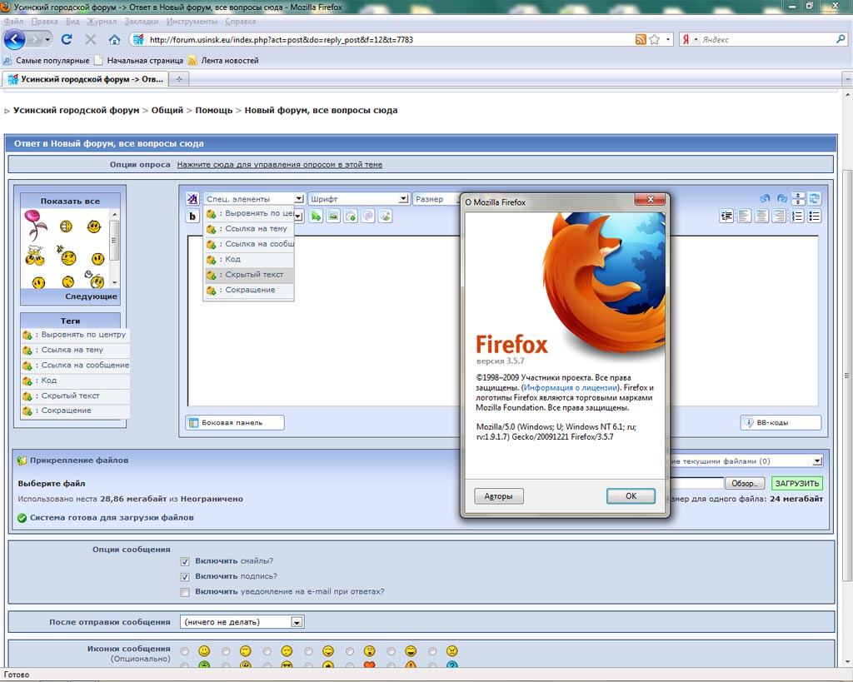The height and width of the screenshot is (682, 853).
Task: Click the undo arrow in the editor toolbar
Action: pyautogui.click(x=765, y=199)
